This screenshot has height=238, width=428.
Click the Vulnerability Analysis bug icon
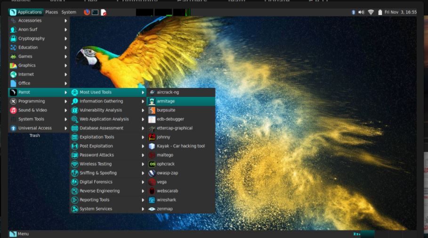point(74,110)
